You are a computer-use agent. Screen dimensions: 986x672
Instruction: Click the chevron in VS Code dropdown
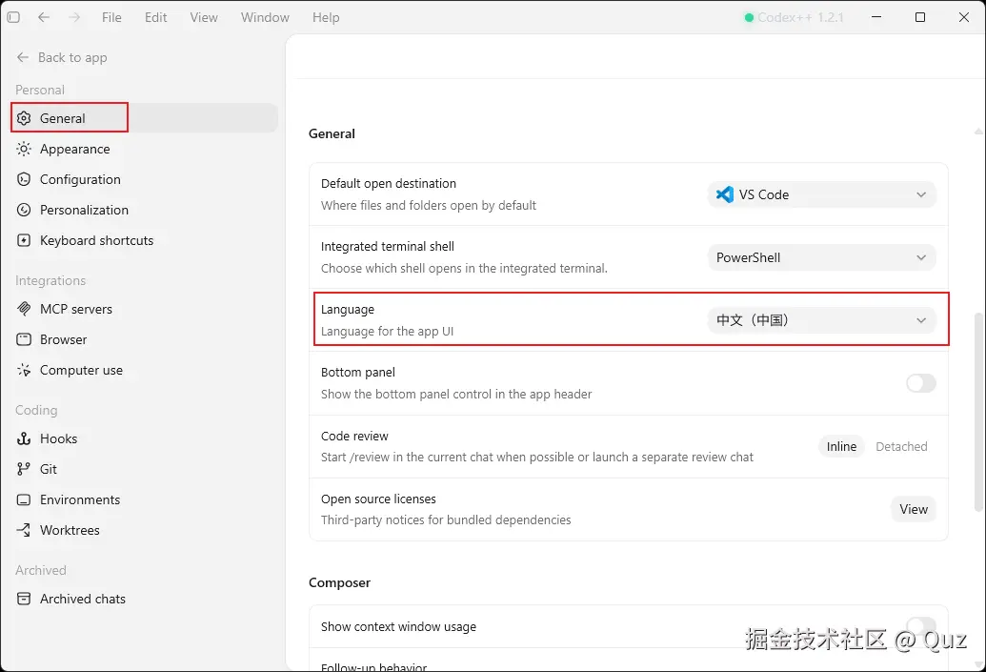click(x=920, y=194)
